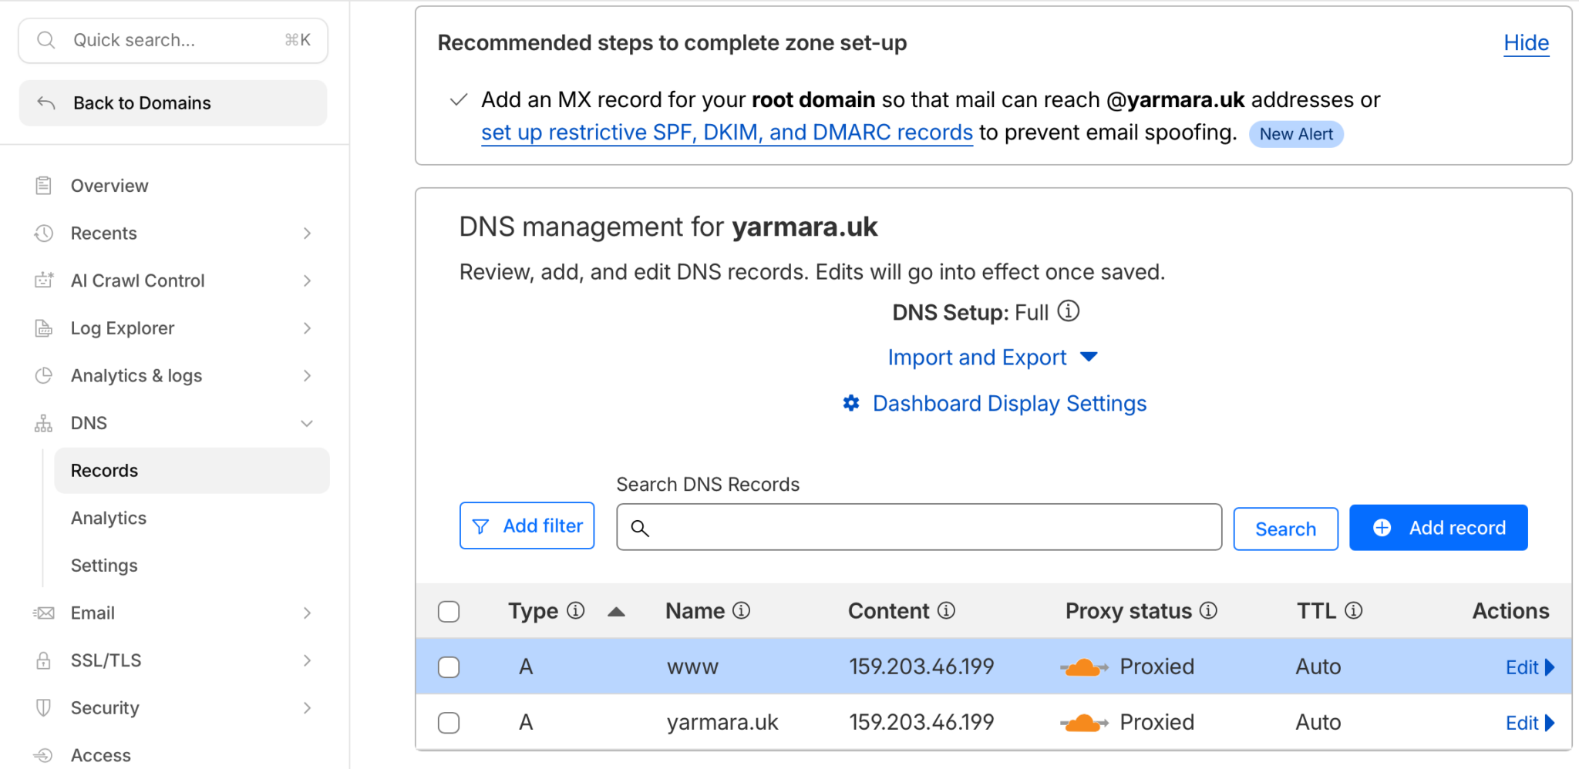Click the orange cloud icon for yarmara.uk record

click(1084, 723)
